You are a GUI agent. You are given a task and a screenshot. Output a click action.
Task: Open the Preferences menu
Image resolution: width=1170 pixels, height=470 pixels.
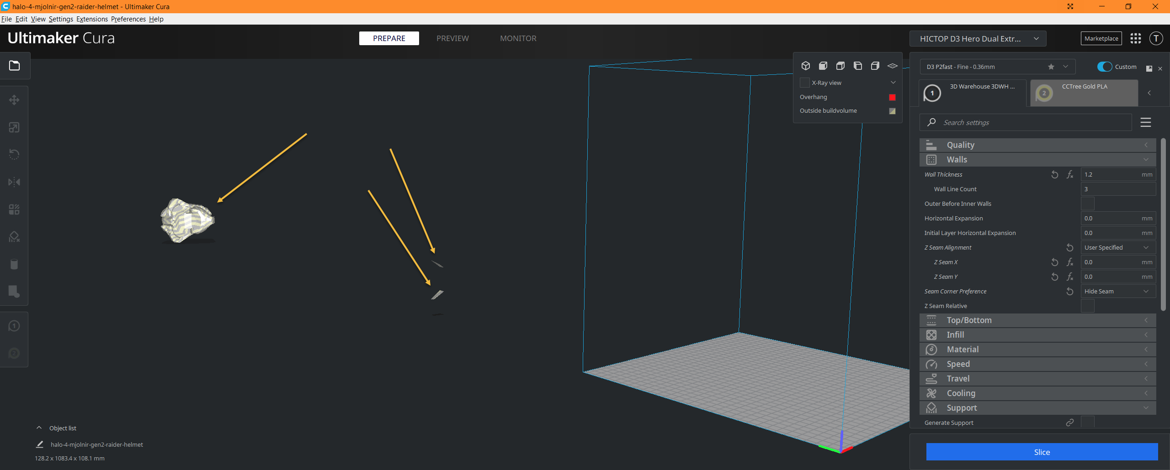coord(128,19)
